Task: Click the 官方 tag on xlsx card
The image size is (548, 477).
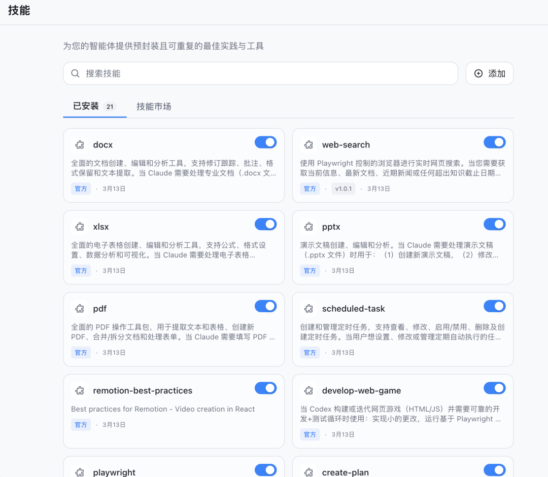Action: [x=81, y=271]
